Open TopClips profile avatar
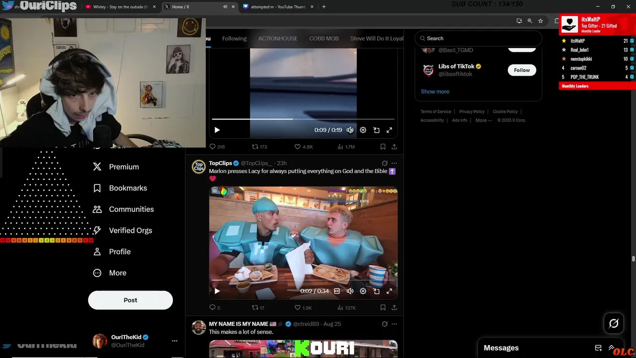This screenshot has width=636, height=358. [x=199, y=167]
